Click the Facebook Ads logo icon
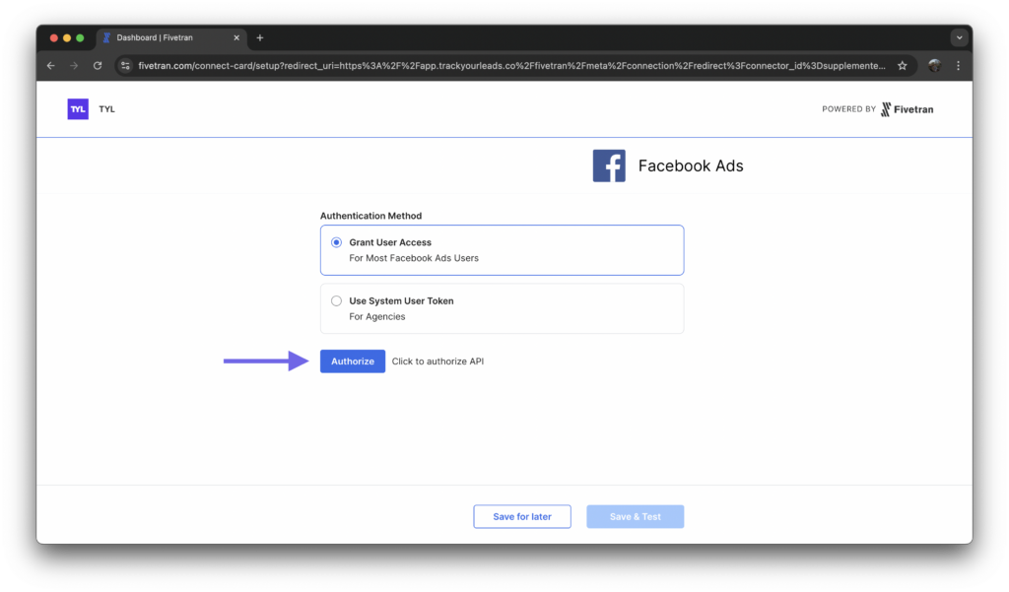 click(x=609, y=166)
